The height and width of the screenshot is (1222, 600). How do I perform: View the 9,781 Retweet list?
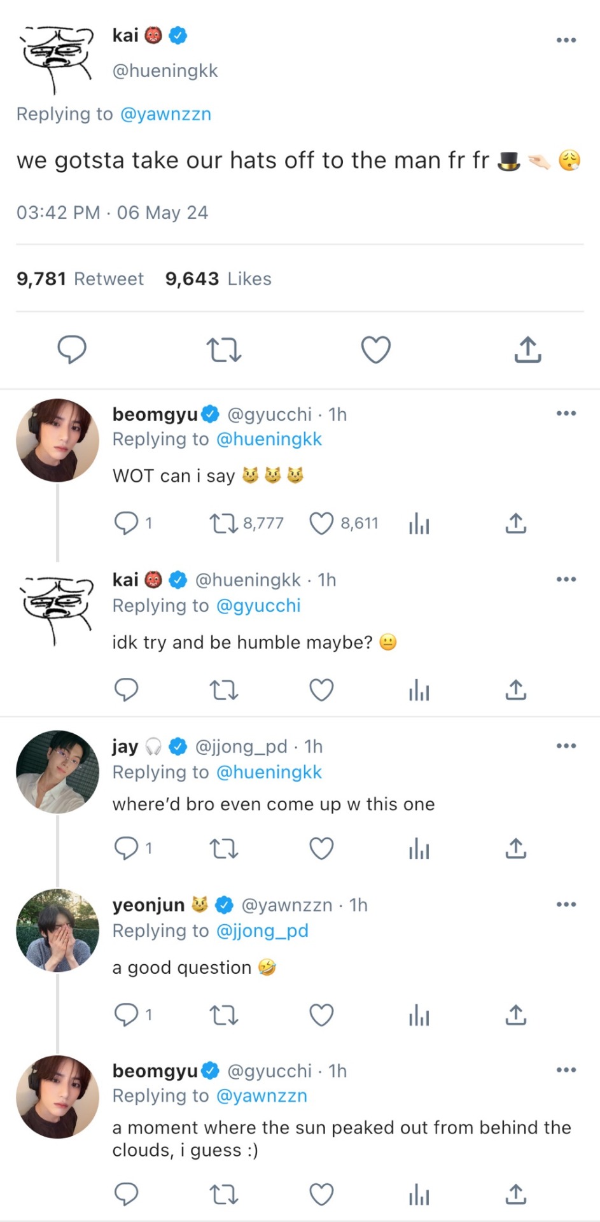coord(80,279)
